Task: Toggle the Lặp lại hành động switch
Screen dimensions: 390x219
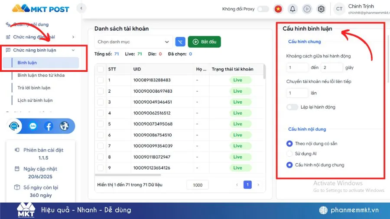Action: [292, 107]
